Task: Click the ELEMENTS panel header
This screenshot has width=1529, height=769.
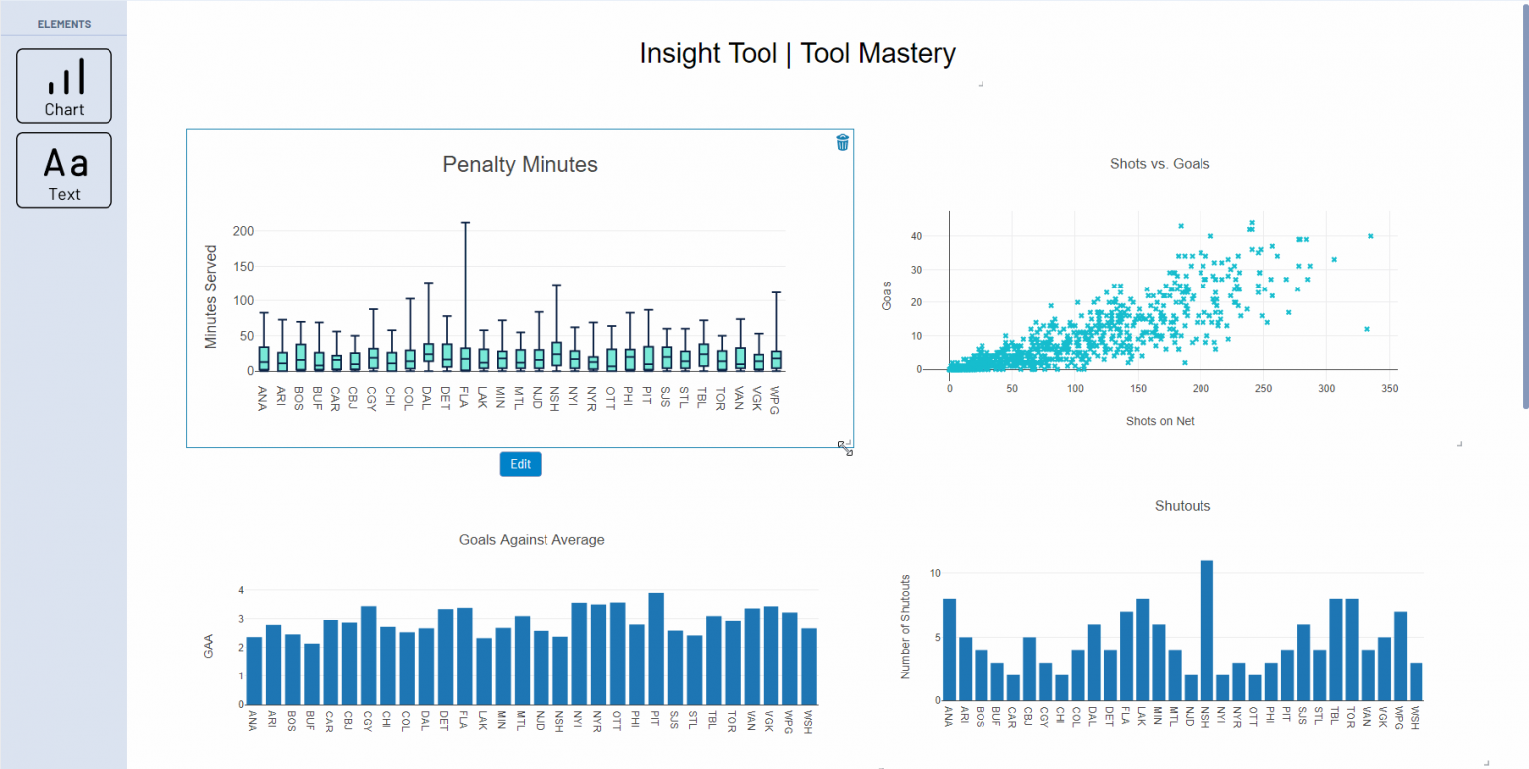Action: (63, 22)
